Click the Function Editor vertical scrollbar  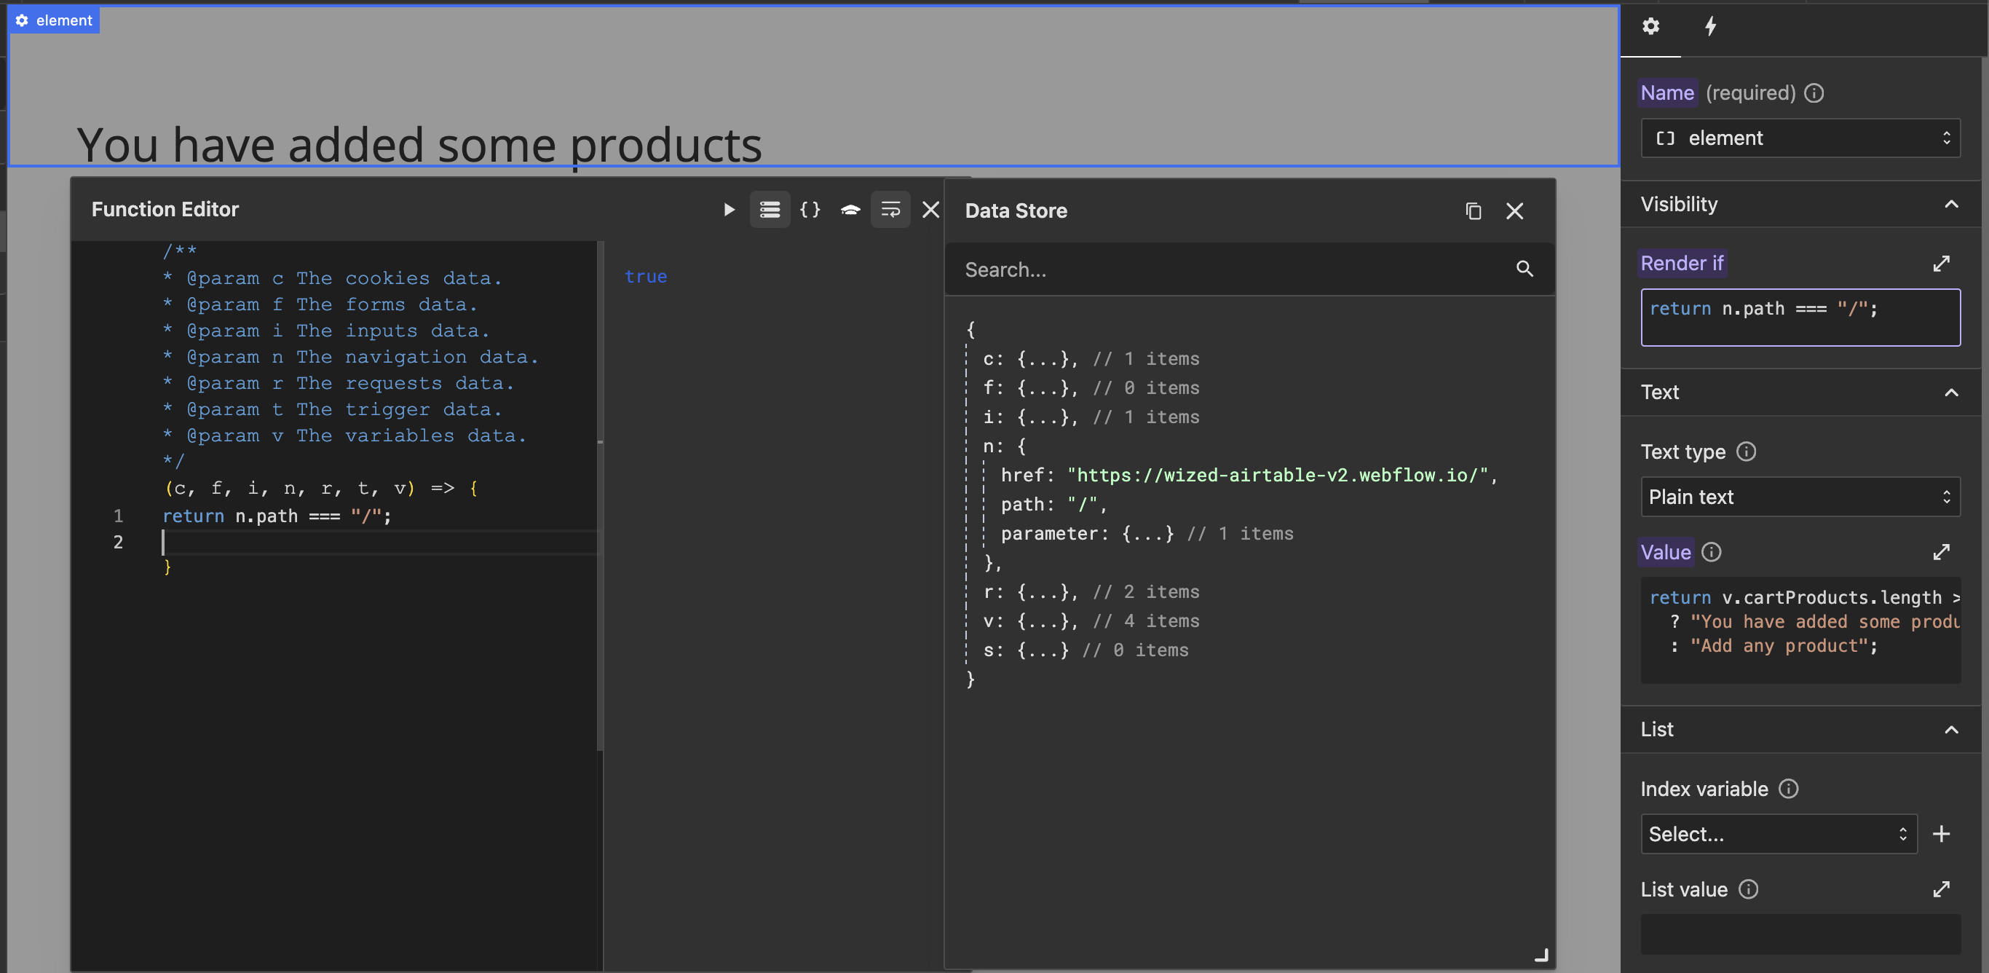[600, 495]
